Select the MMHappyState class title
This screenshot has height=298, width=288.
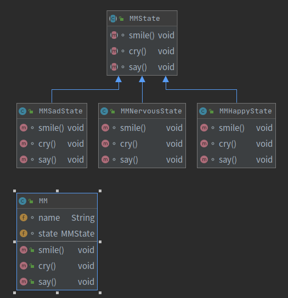point(246,111)
